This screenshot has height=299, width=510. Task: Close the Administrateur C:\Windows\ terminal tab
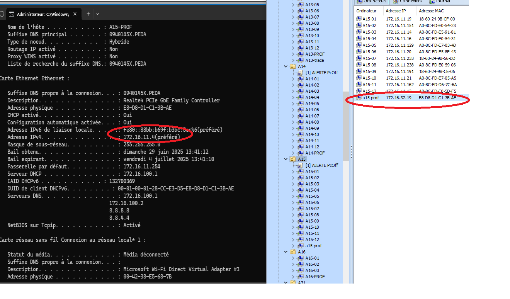pos(75,14)
